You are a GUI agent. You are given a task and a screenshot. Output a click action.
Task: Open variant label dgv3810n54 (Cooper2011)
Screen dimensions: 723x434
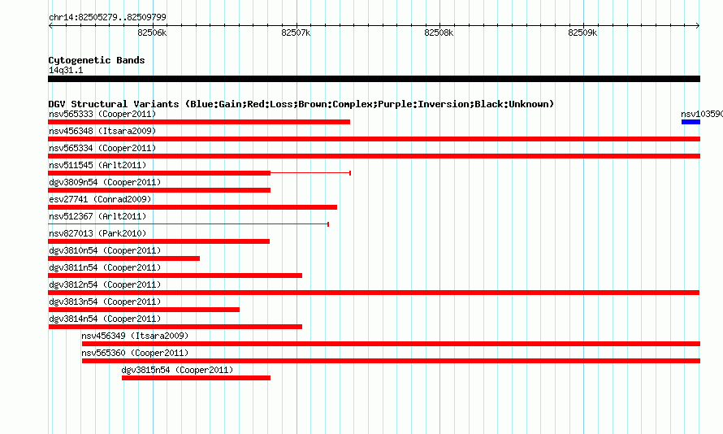pyautogui.click(x=105, y=250)
